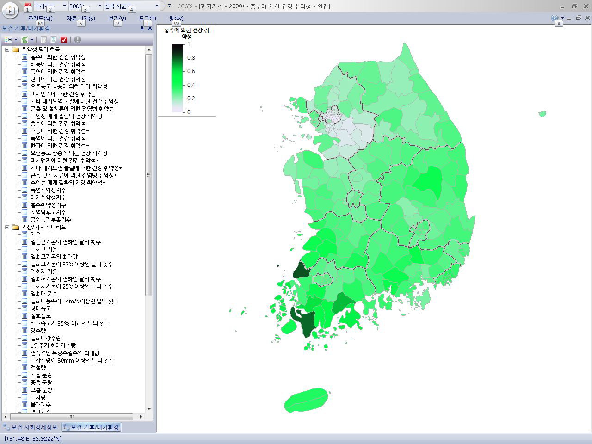
Task: Open the quick access toolbar customize arrow
Action: point(169,6)
